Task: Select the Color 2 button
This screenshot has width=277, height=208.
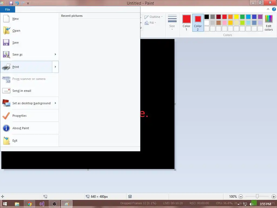Action: point(198,23)
